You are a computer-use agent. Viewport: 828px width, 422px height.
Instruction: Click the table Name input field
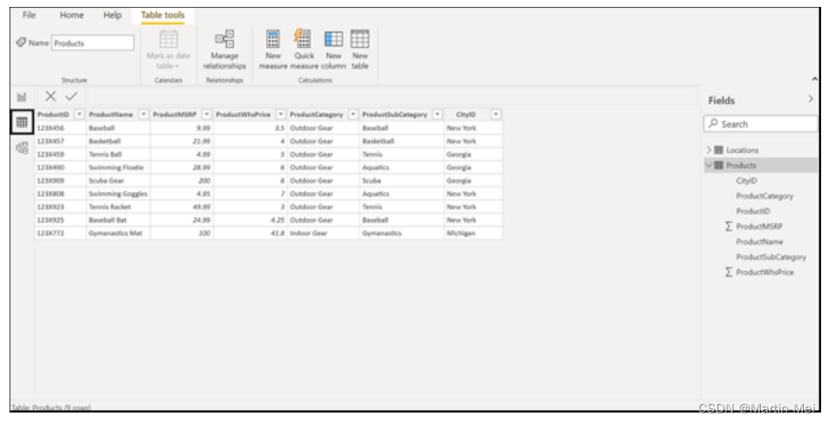[92, 43]
